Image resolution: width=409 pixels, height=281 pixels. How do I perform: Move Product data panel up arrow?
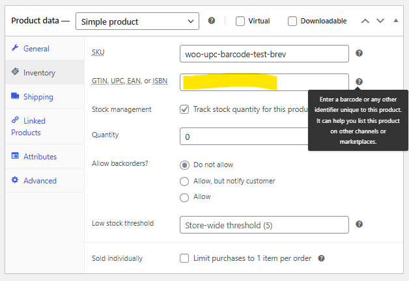click(x=365, y=21)
